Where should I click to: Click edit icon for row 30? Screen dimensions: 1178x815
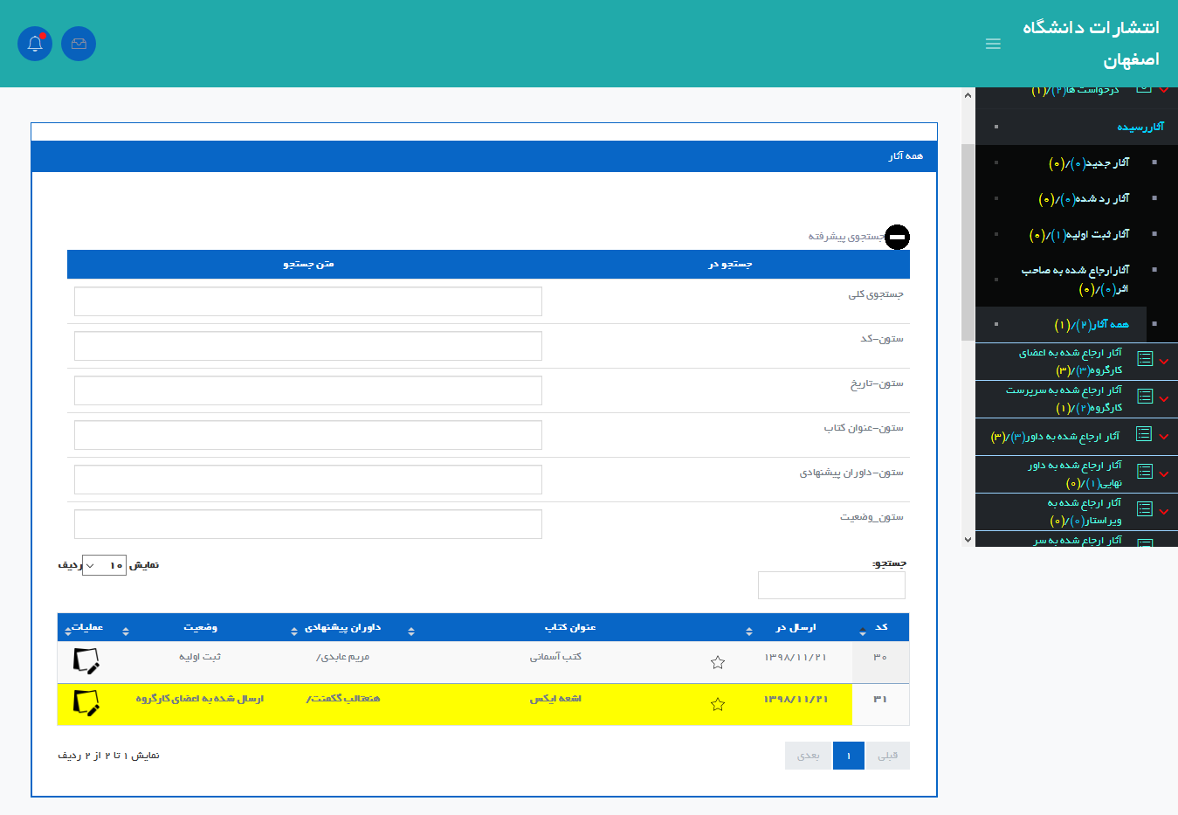point(86,661)
